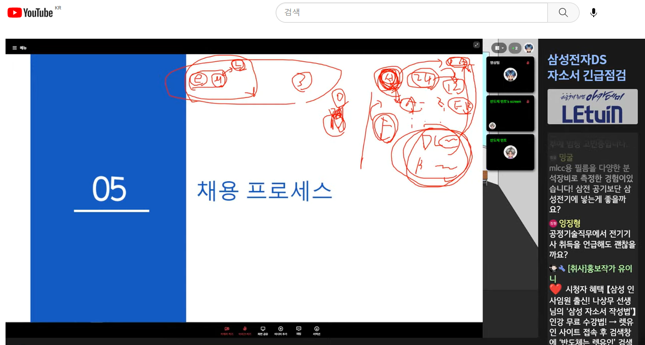The image size is (645, 345).
Task: Start 화면 공유 screen sharing
Action: pos(263,330)
